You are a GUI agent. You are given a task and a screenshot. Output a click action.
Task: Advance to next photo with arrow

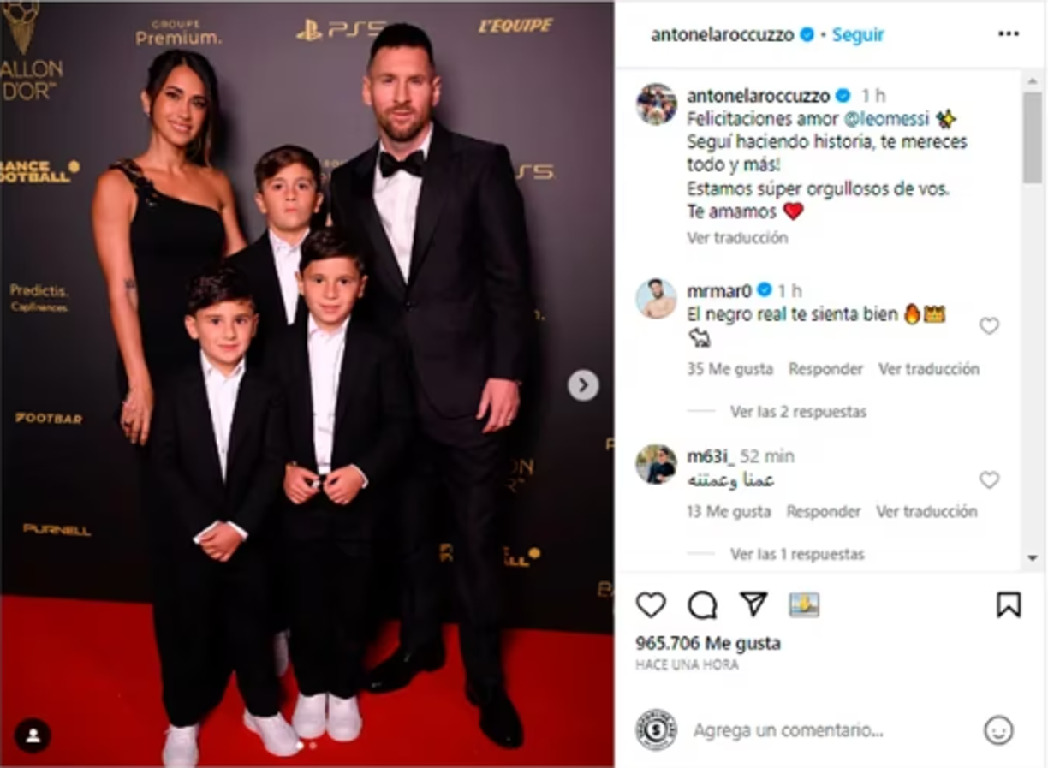tap(583, 385)
